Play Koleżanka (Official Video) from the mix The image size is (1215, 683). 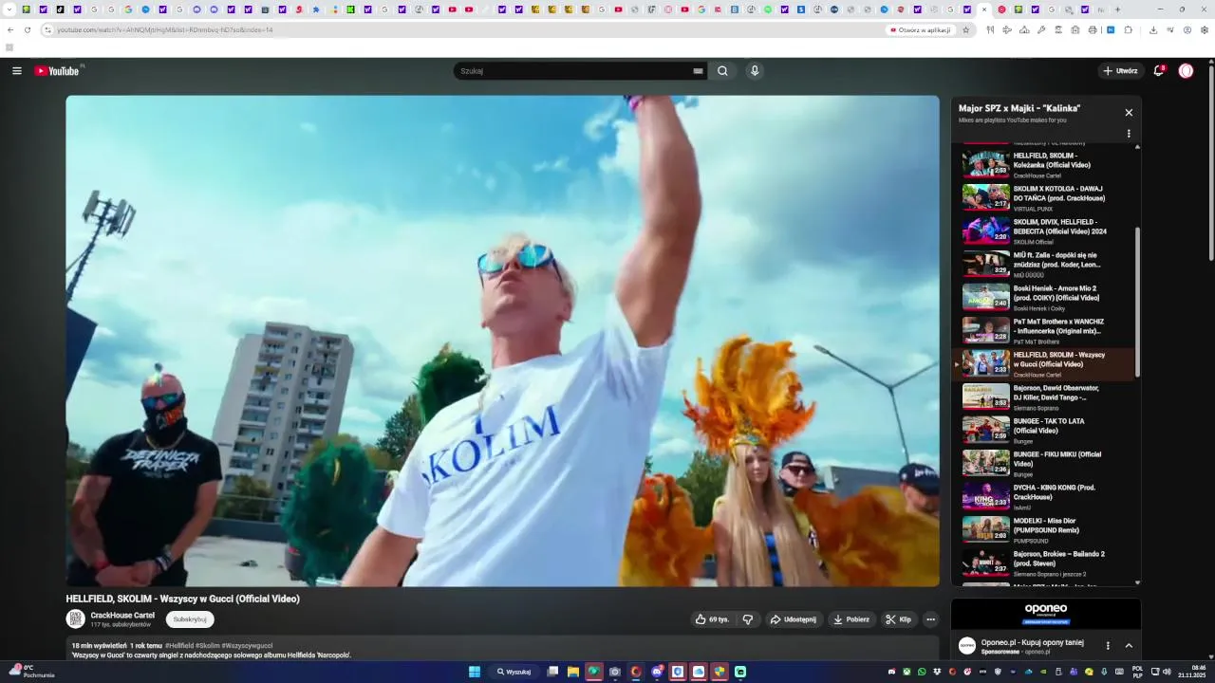click(x=1044, y=164)
